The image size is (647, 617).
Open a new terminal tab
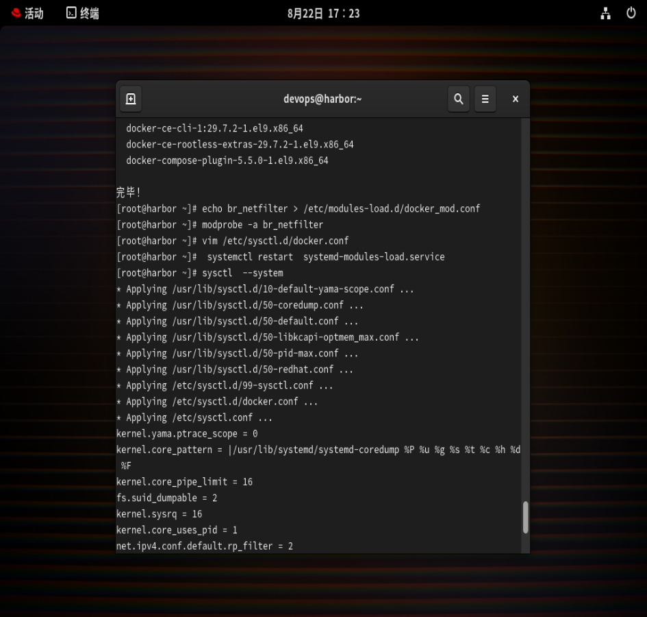click(x=131, y=99)
